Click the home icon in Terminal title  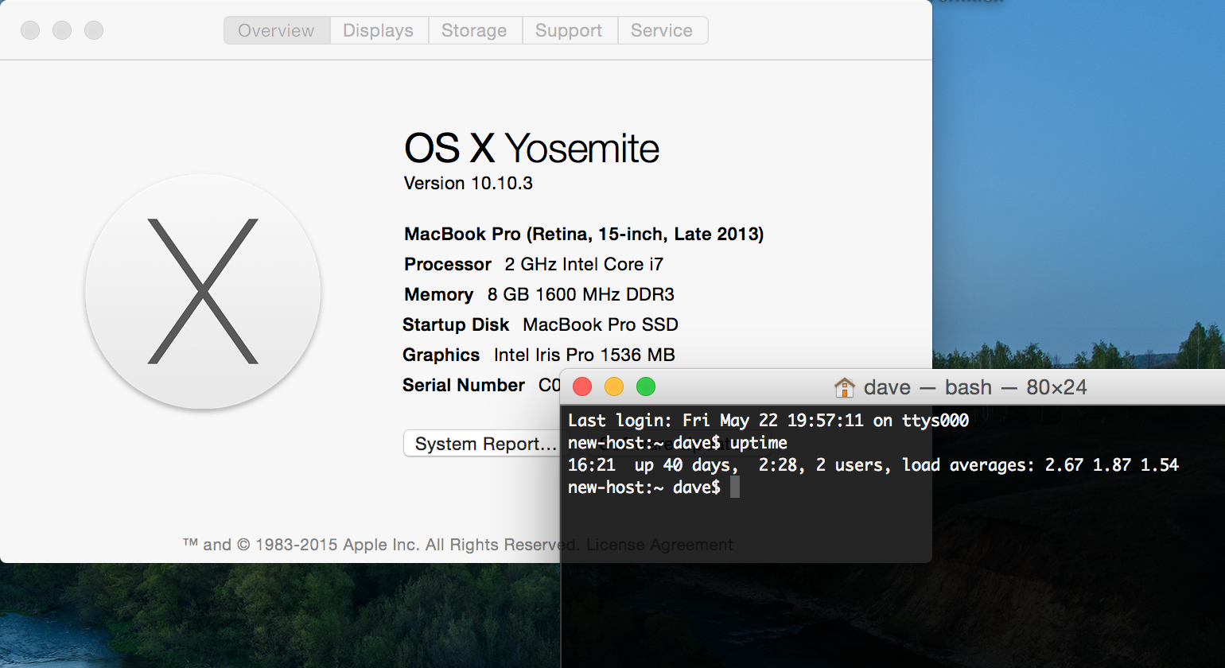[x=844, y=387]
